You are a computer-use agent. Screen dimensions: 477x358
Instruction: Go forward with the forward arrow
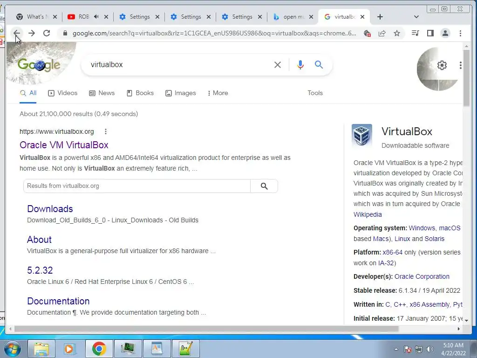coord(32,33)
